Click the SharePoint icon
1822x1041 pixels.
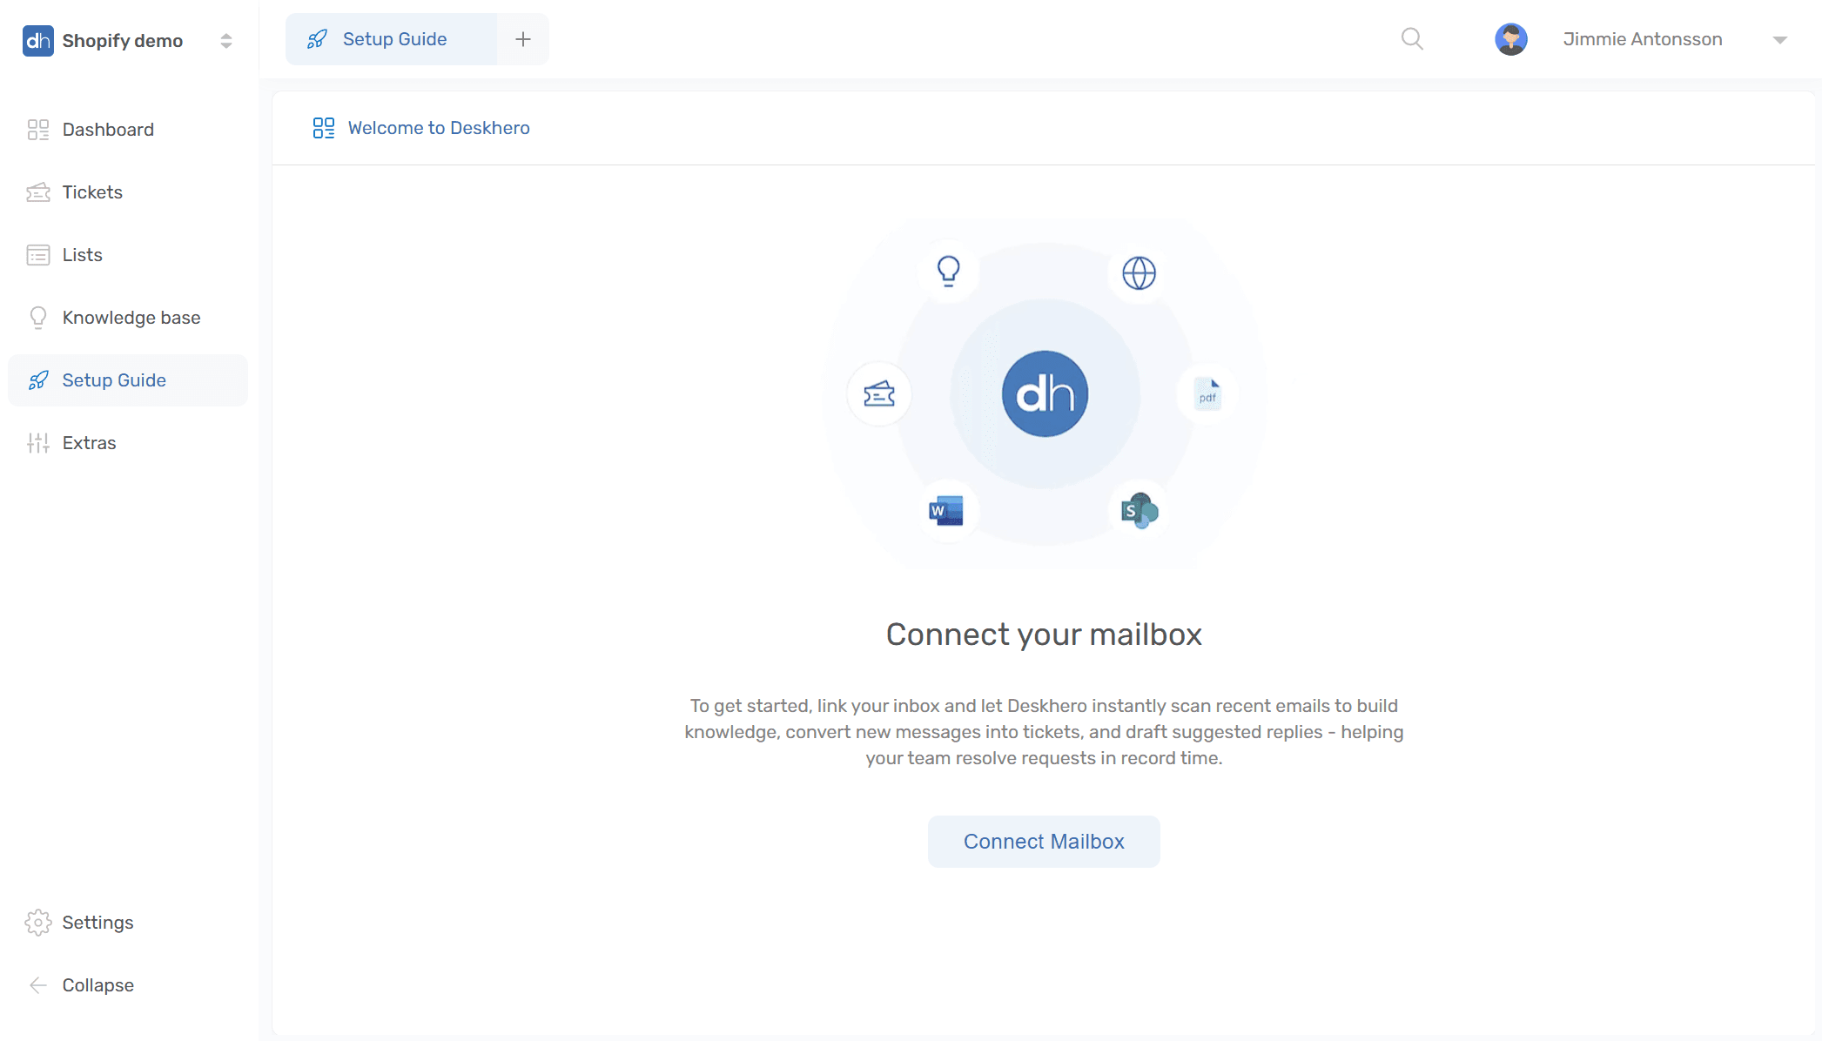click(x=1139, y=511)
